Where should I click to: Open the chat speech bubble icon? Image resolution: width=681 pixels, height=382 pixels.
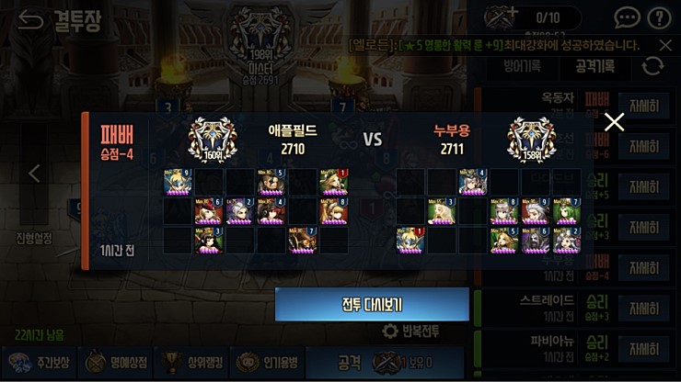pyautogui.click(x=627, y=17)
